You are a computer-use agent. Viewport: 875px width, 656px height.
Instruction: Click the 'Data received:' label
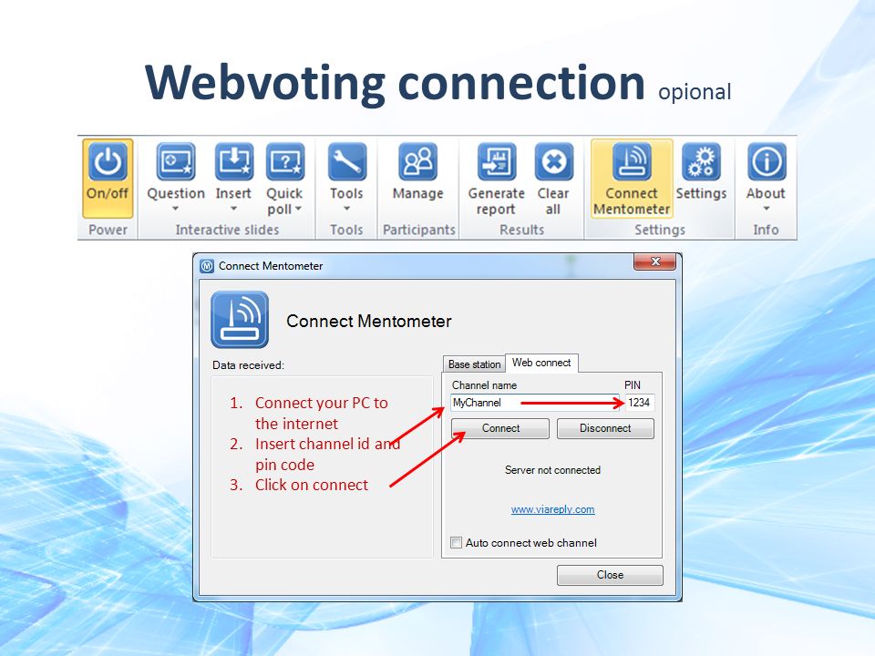click(x=248, y=365)
